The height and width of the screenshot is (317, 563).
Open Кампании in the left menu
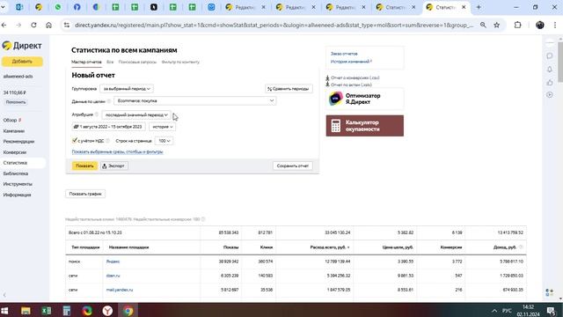14,131
